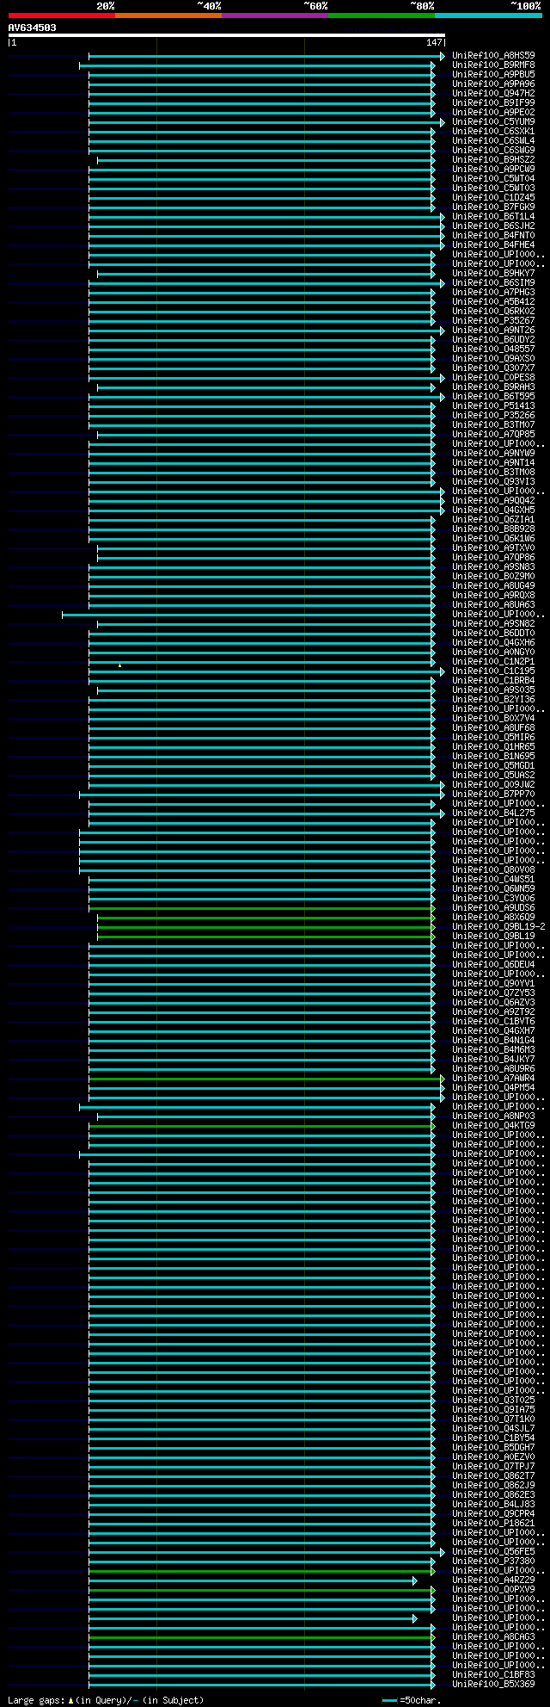550x1707 pixels.
Task: Click the UniRef100_A8X6Q9 label
Action: (493, 918)
